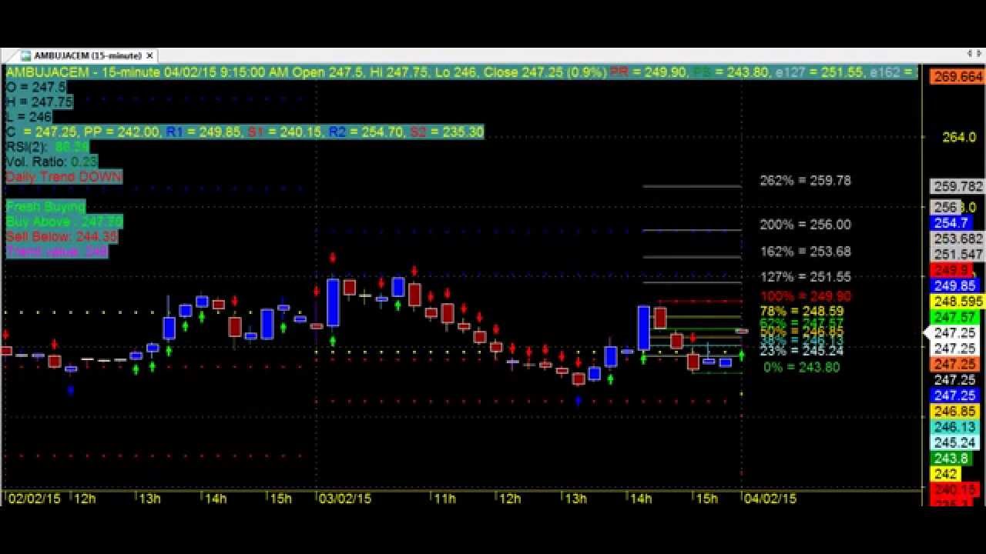Click the 245.24 price axis label
This screenshot has width=986, height=554.
coord(954,442)
